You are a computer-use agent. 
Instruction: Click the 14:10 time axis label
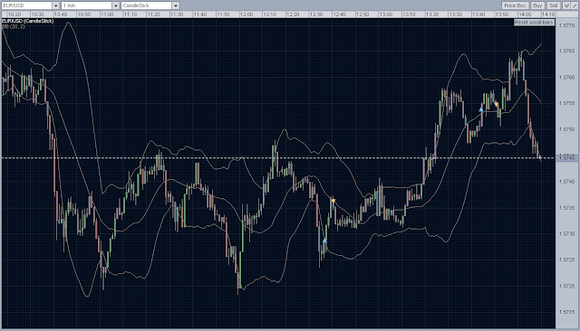[x=548, y=14]
